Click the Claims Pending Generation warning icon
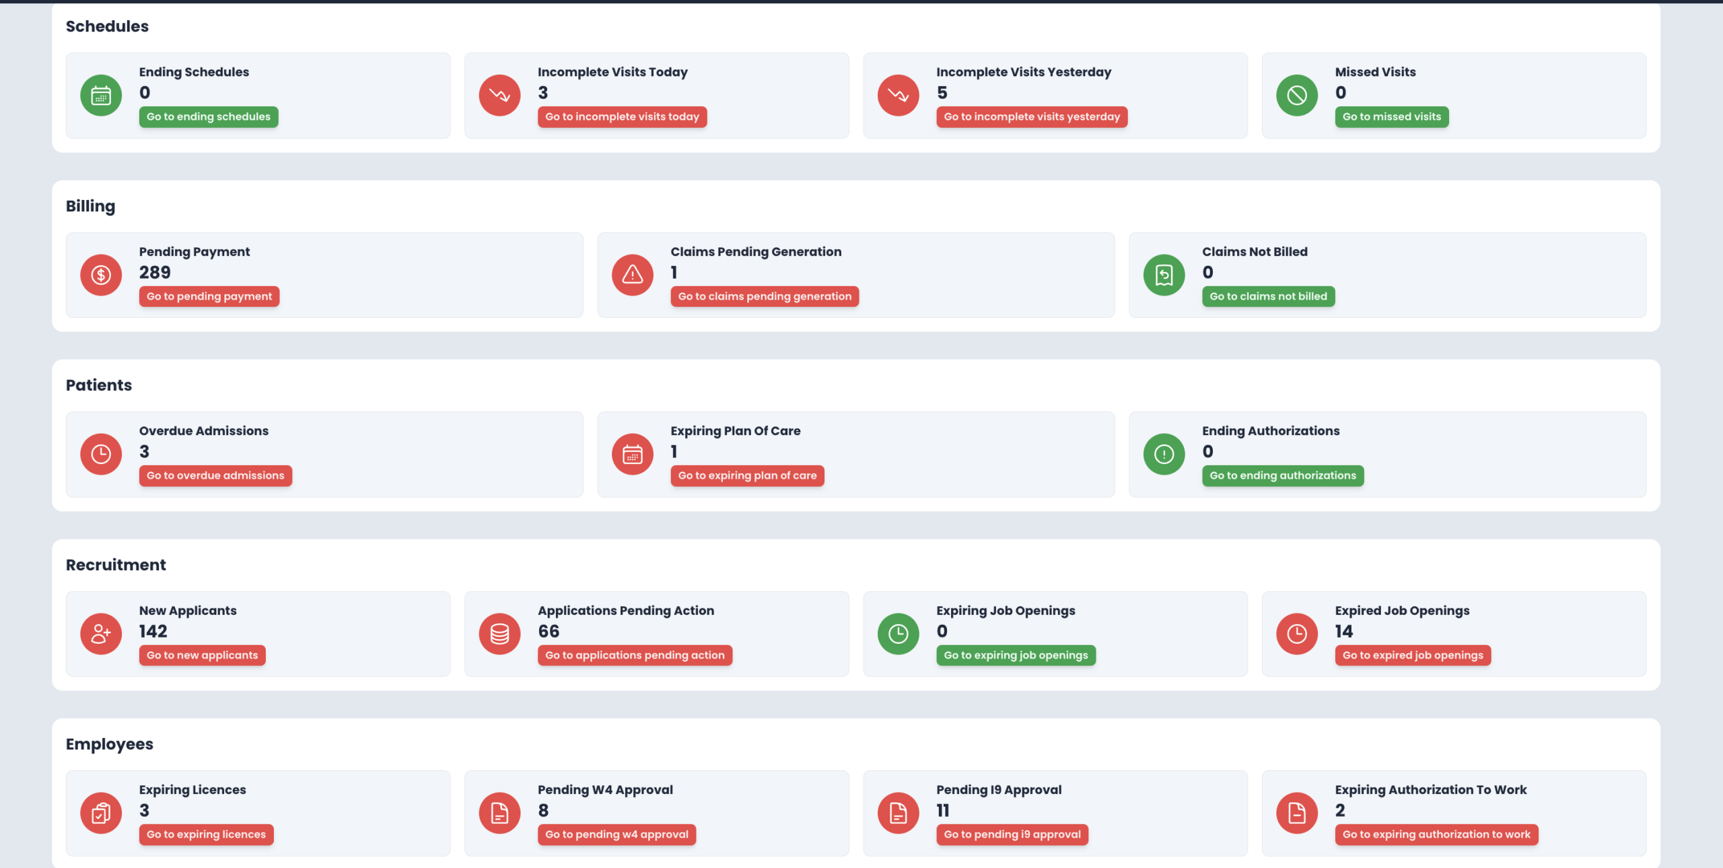The width and height of the screenshot is (1723, 868). [x=633, y=275]
